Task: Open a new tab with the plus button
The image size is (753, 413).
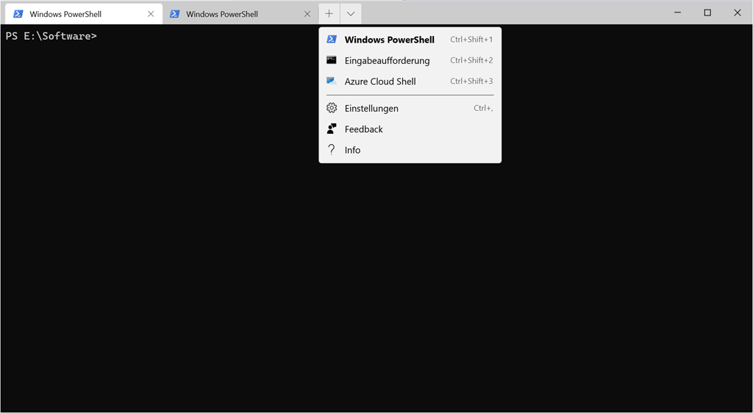Action: pos(329,14)
